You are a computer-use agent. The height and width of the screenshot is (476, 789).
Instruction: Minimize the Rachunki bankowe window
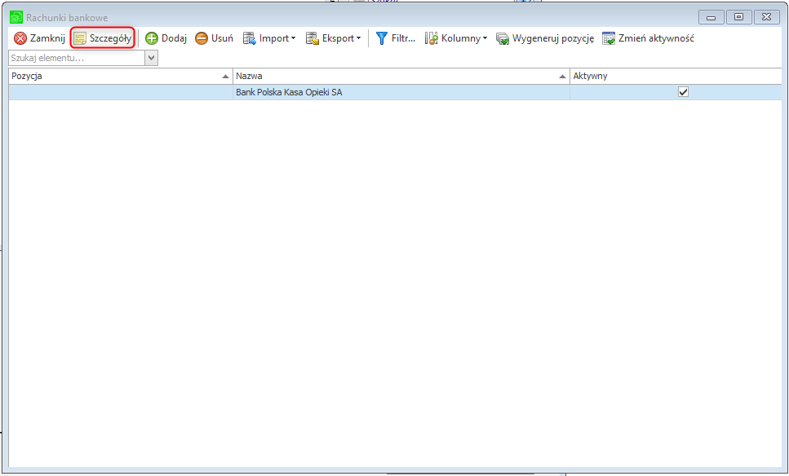tap(711, 17)
